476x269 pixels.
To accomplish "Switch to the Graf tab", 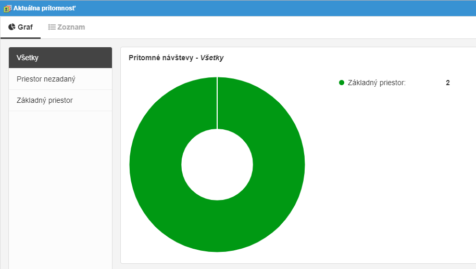I will pos(20,27).
